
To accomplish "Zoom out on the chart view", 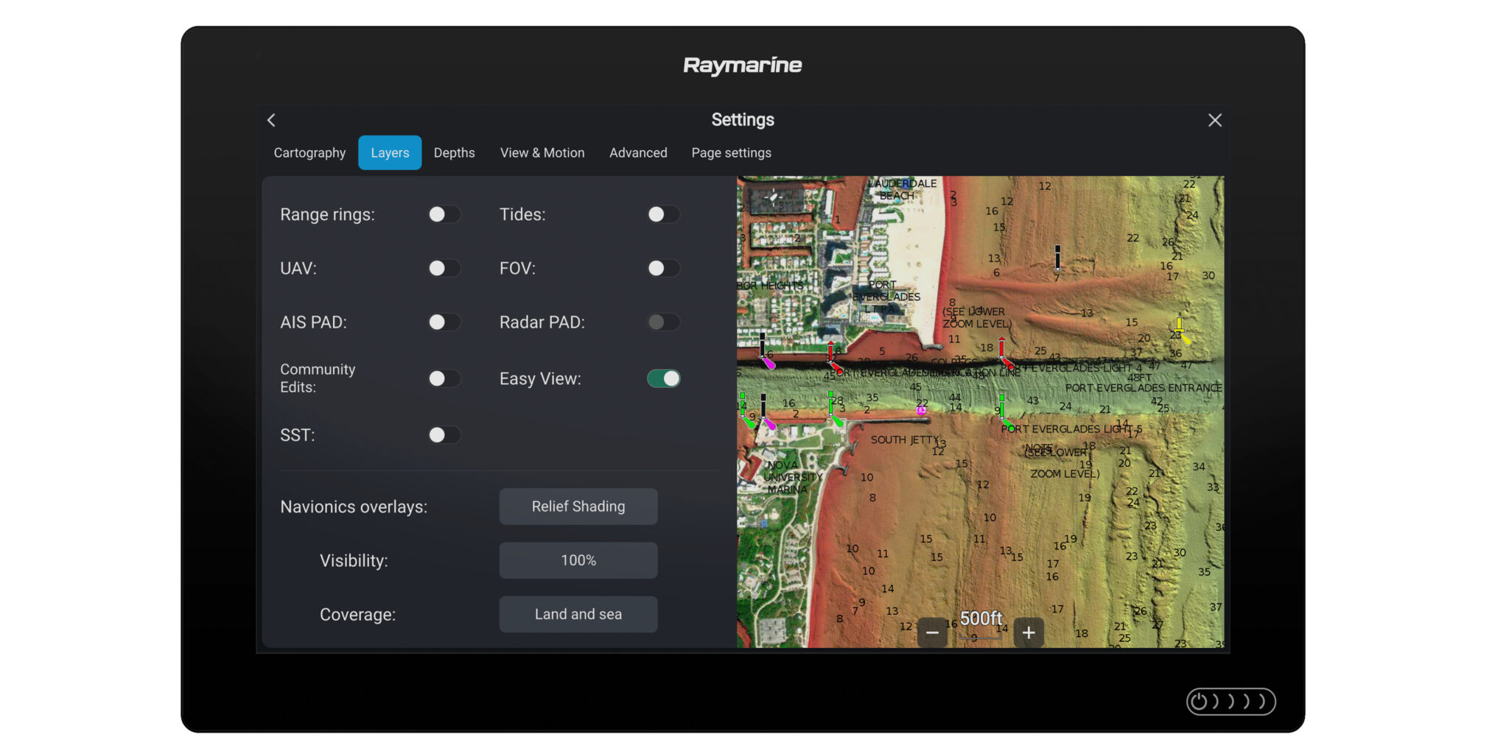I will (x=932, y=632).
